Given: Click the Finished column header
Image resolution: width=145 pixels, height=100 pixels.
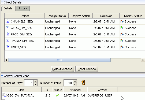Looking at the screenshot, I should 75,90.
